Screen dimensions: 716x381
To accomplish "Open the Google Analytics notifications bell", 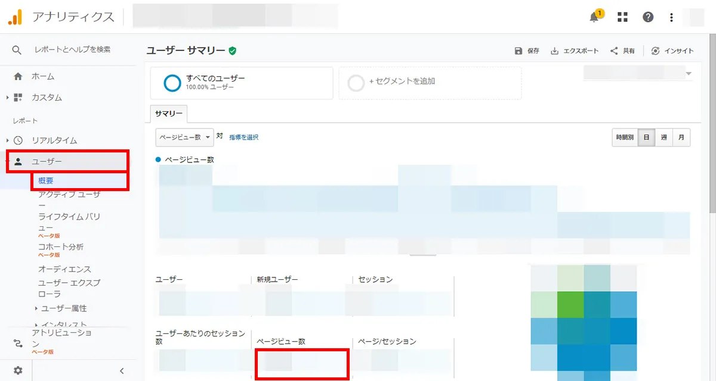I will pos(593,17).
